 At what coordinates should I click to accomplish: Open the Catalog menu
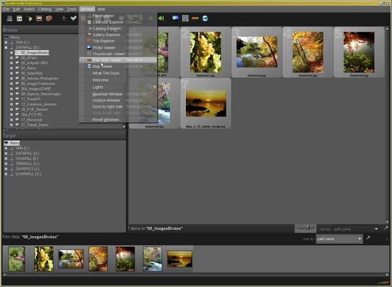coord(45,9)
